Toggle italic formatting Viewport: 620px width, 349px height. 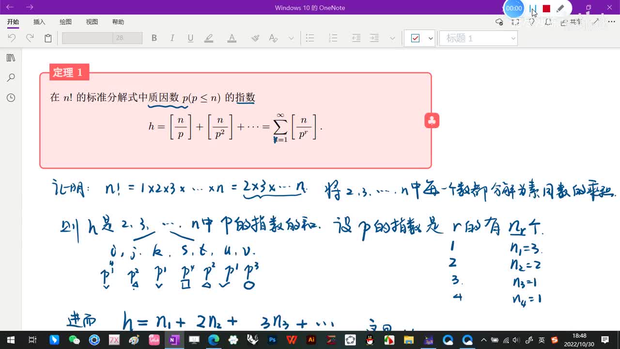click(x=172, y=38)
